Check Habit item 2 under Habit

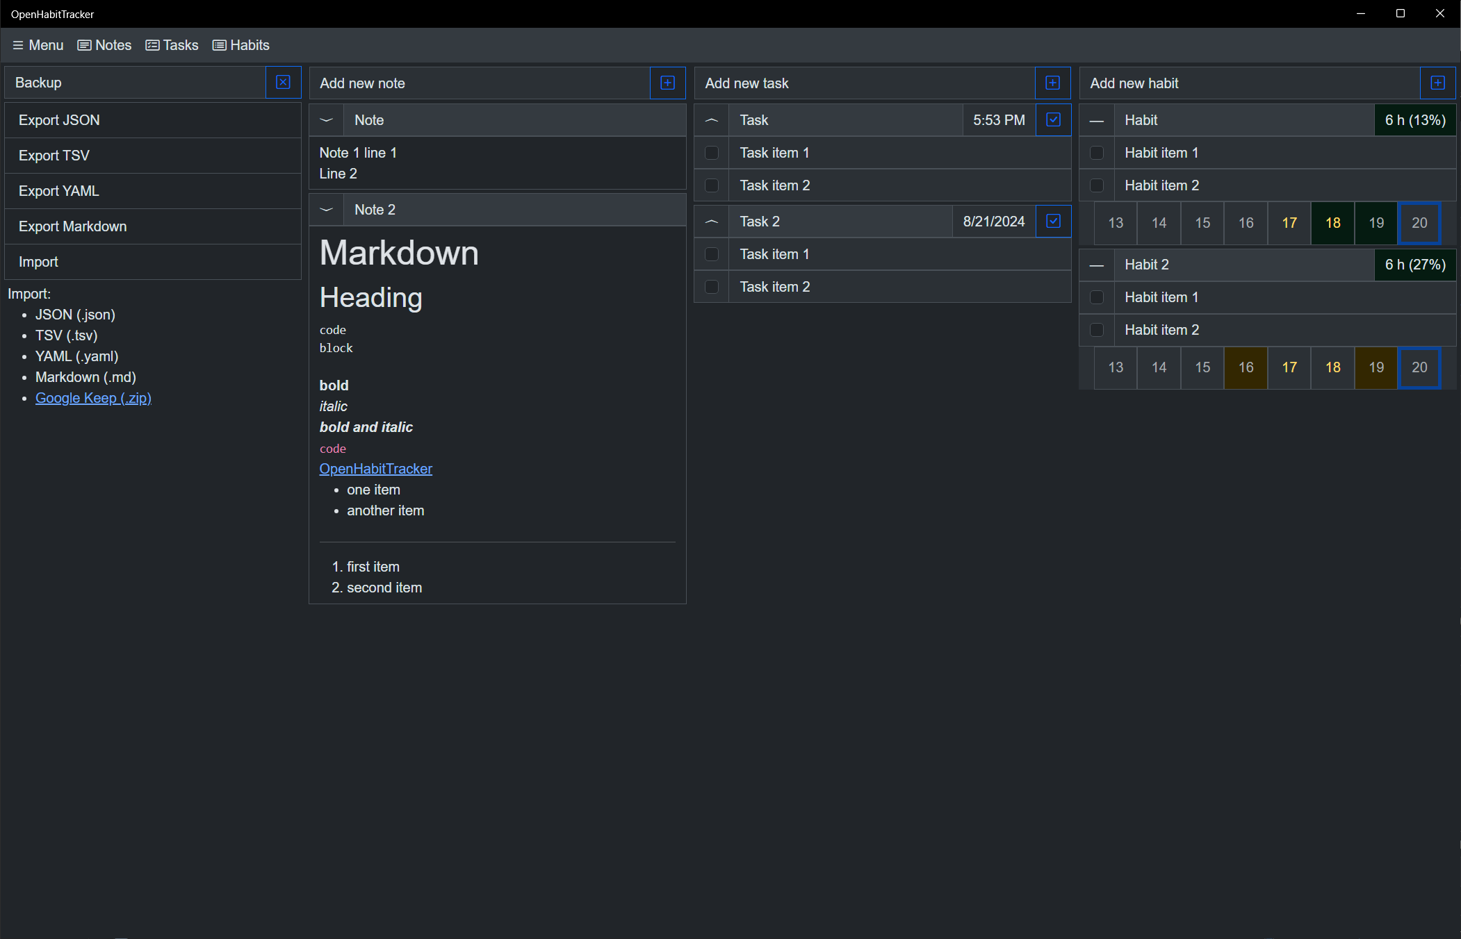tap(1097, 185)
